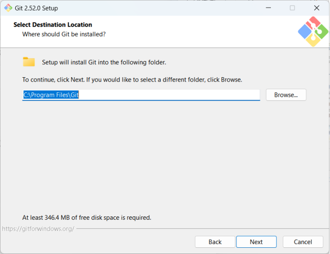The image size is (330, 254).
Task: Open the Browse folder dialog
Action: [286, 95]
